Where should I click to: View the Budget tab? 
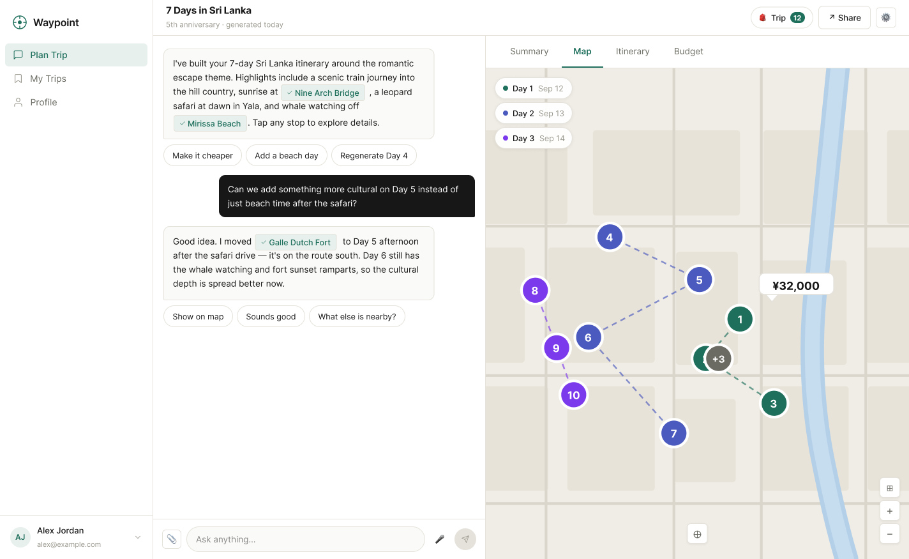coord(689,52)
